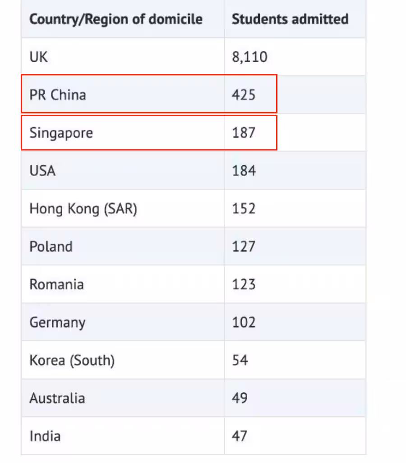Select the USA row label
The height and width of the screenshot is (463, 406).
(42, 171)
